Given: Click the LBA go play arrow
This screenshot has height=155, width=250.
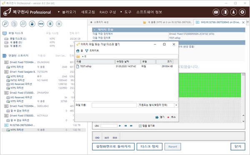Looking at the screenshot, I should pos(120,126).
